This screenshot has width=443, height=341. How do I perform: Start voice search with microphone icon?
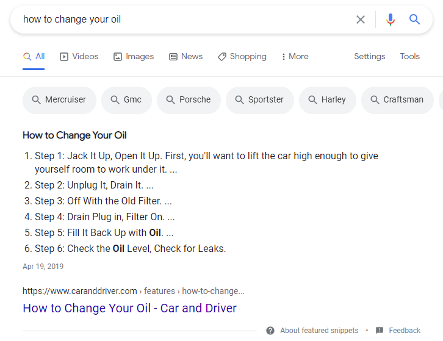[391, 20]
